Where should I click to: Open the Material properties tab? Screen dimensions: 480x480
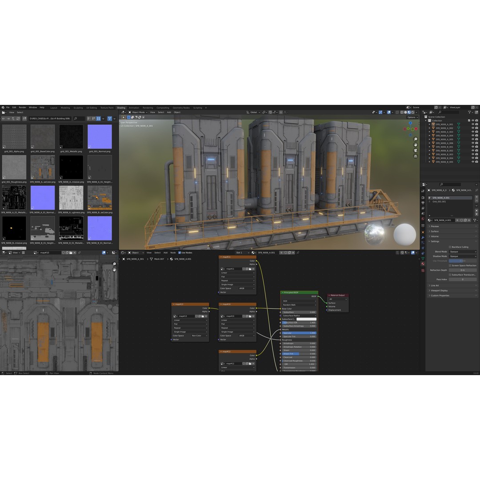[x=423, y=264]
